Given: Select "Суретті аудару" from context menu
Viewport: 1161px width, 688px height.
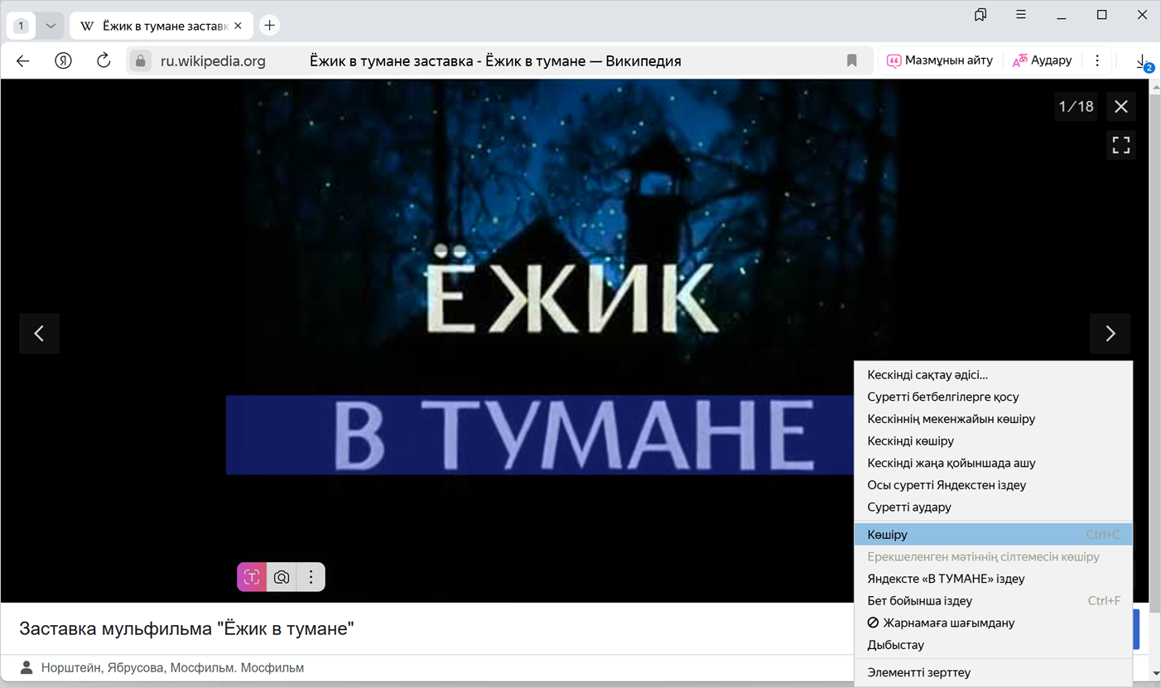Looking at the screenshot, I should [x=908, y=507].
